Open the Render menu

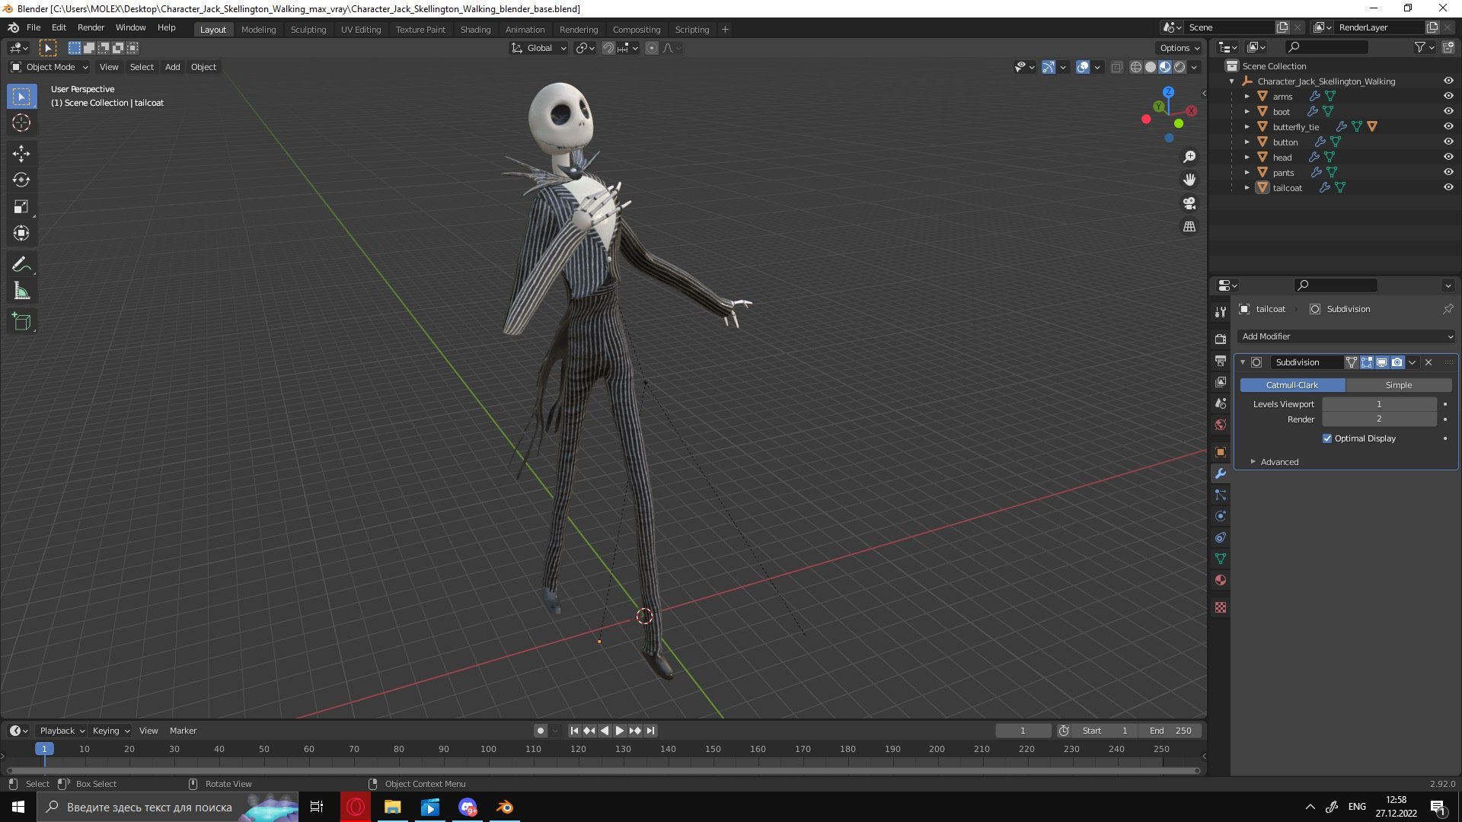[x=91, y=27]
